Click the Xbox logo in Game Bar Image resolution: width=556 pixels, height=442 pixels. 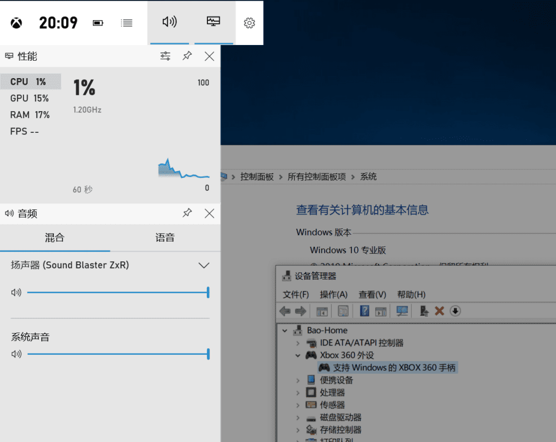17,23
